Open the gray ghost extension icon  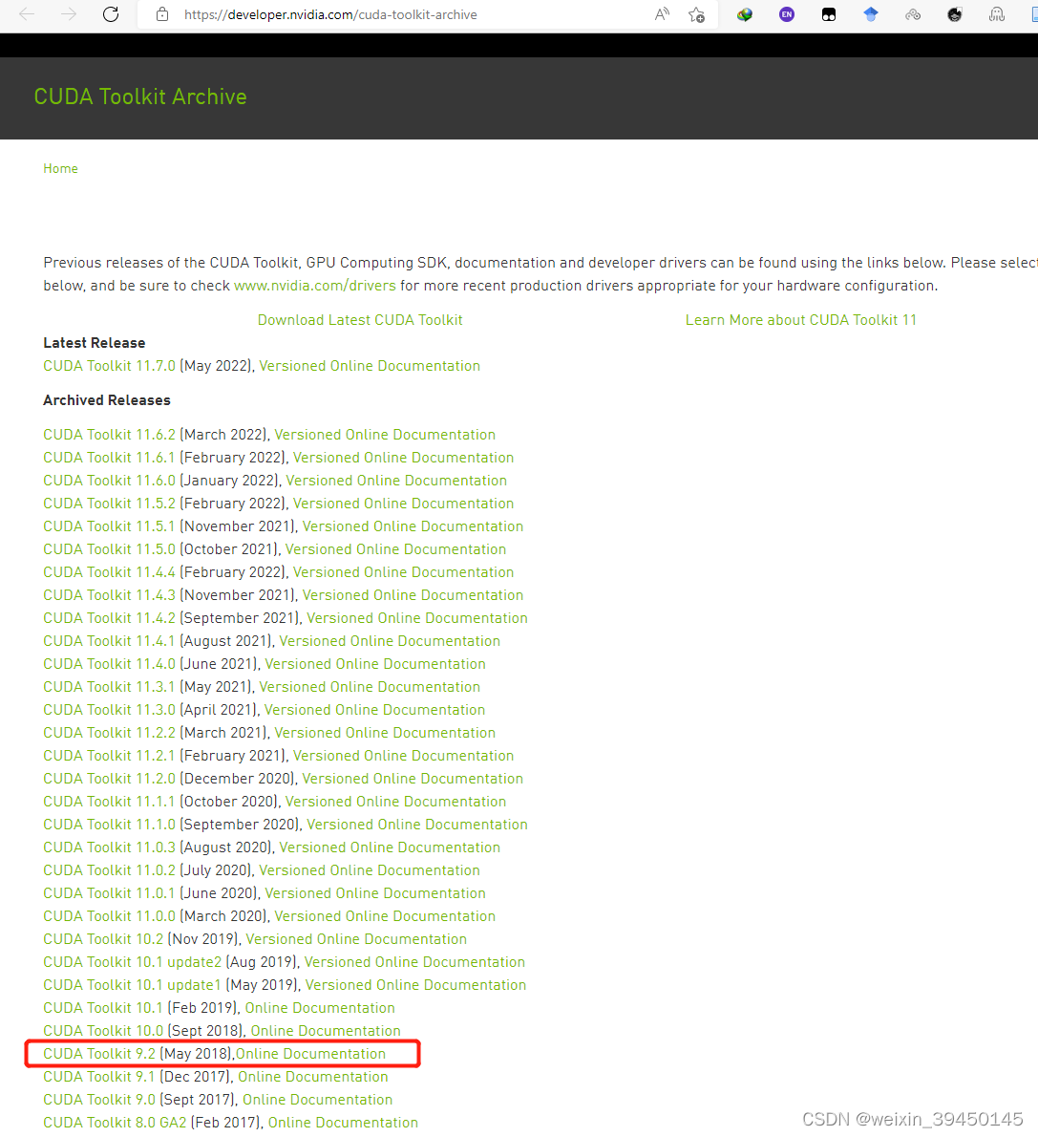997,14
